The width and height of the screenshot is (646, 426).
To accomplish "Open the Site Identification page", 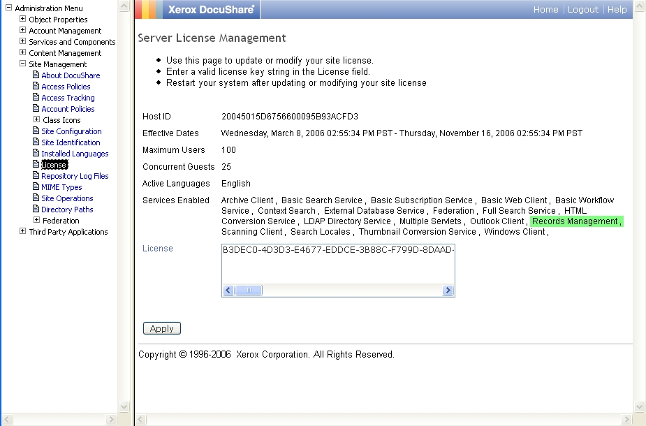I will tap(71, 142).
